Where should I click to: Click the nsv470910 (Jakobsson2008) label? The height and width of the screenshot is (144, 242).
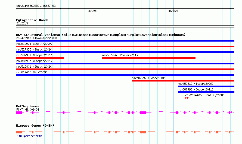pyautogui.click(x=37, y=38)
